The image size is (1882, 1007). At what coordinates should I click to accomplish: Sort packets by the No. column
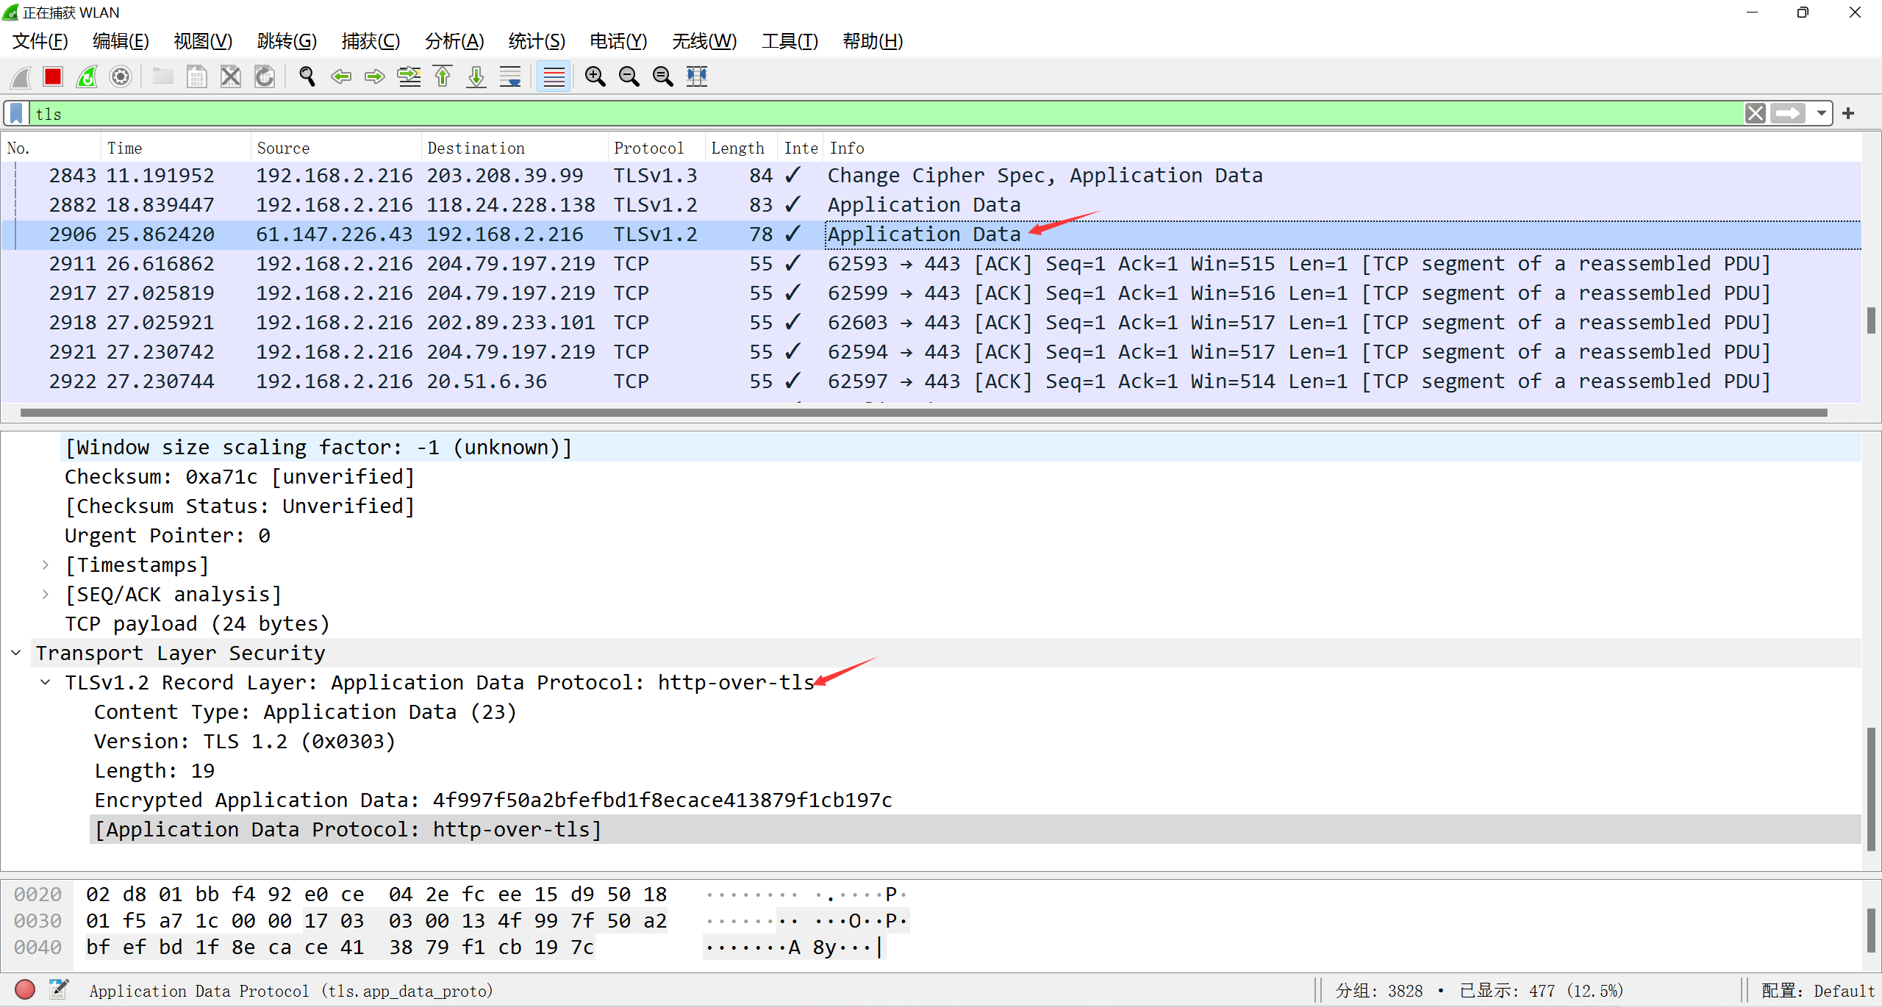tap(51, 148)
